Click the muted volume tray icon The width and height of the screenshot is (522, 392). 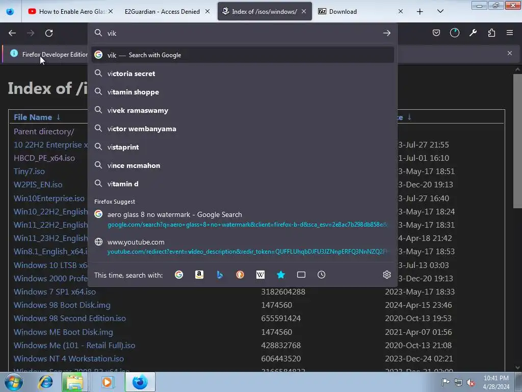[x=471, y=382]
